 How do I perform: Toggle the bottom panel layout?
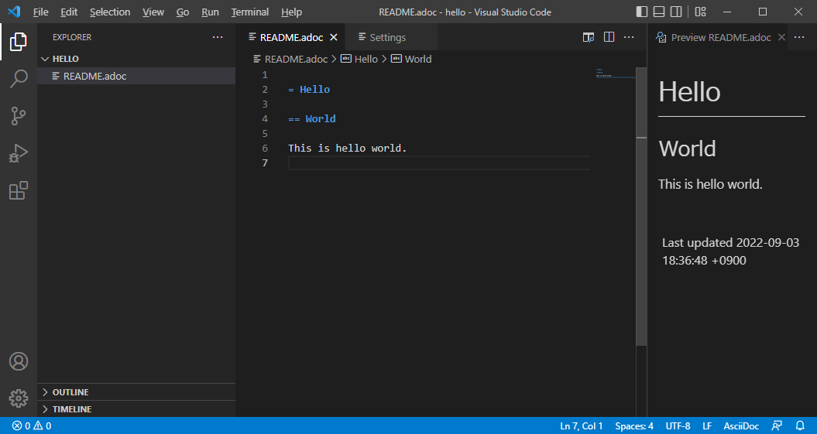coord(659,12)
